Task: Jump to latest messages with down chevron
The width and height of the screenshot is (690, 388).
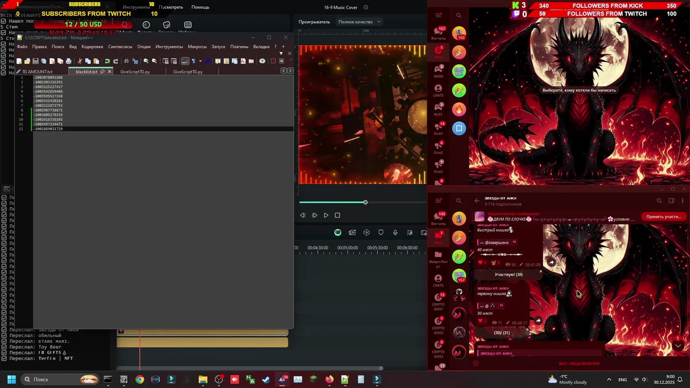Action: [x=678, y=345]
